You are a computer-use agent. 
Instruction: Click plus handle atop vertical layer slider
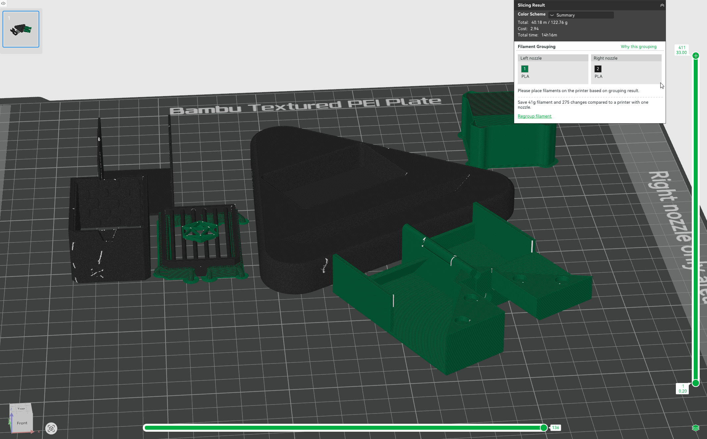click(x=695, y=56)
